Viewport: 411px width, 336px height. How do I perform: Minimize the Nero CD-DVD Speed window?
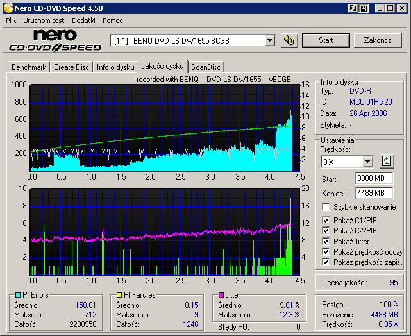point(380,8)
